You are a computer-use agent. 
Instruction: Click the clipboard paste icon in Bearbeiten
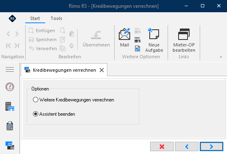click(72, 34)
